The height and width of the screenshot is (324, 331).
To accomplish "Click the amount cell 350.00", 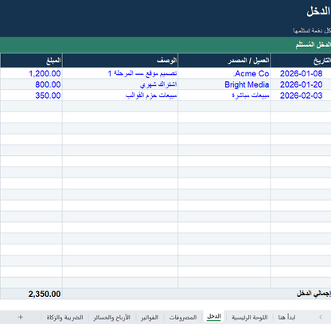I will click(31, 96).
